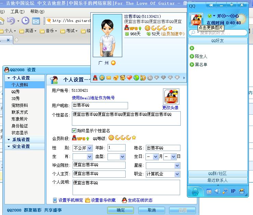Image resolution: width=253 pixels, height=215 pixels.
Task: Click the green Pac-Man game icon
Action: (136, 78)
